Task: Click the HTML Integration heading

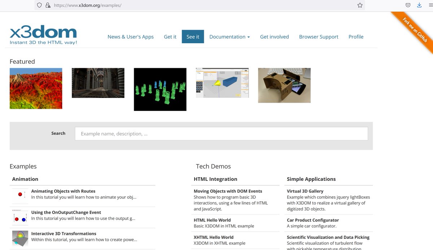Action: coord(215,179)
